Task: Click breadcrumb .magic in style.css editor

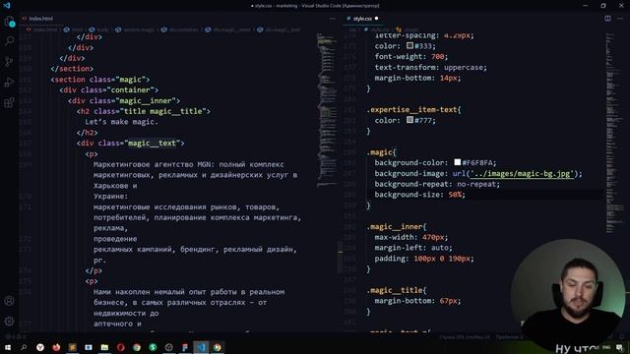Action: (408, 29)
